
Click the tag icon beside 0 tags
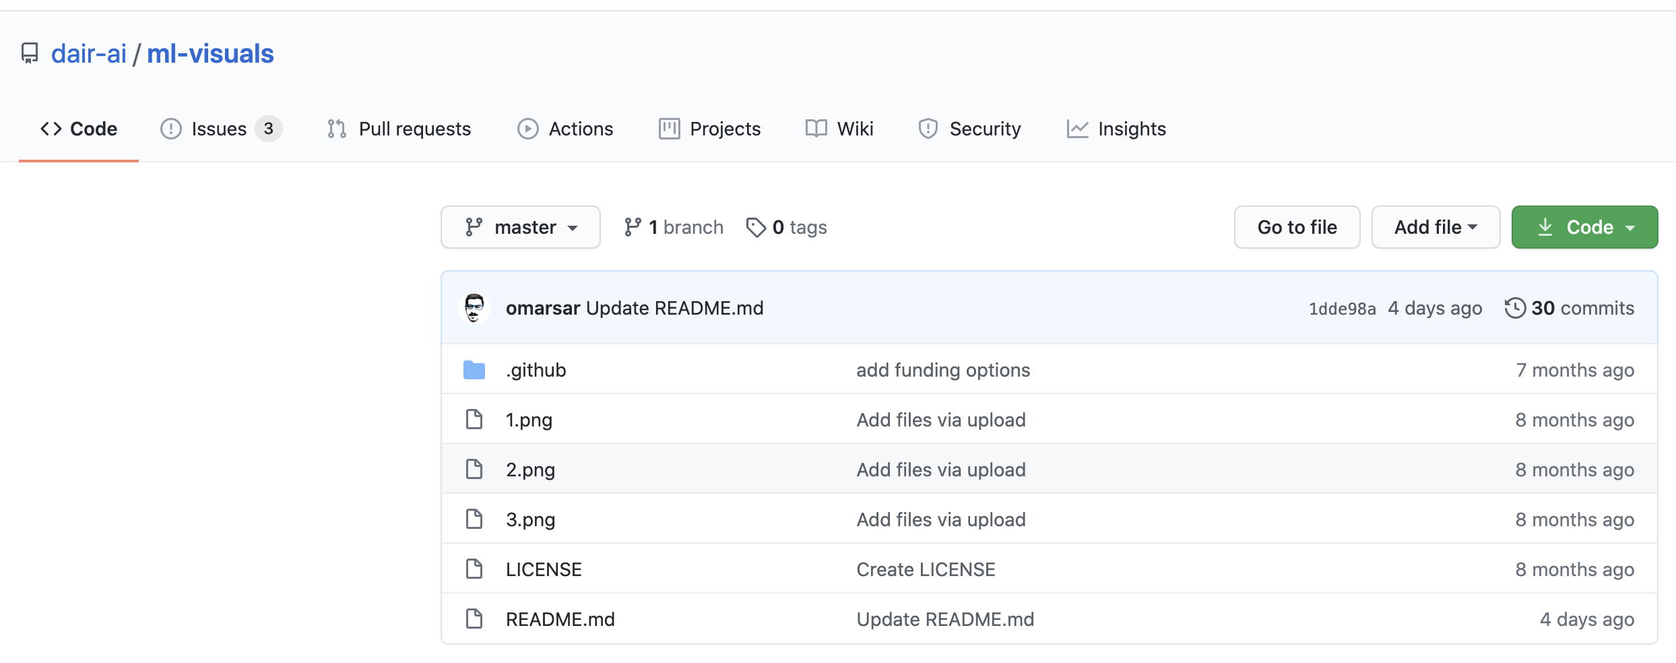coord(756,228)
